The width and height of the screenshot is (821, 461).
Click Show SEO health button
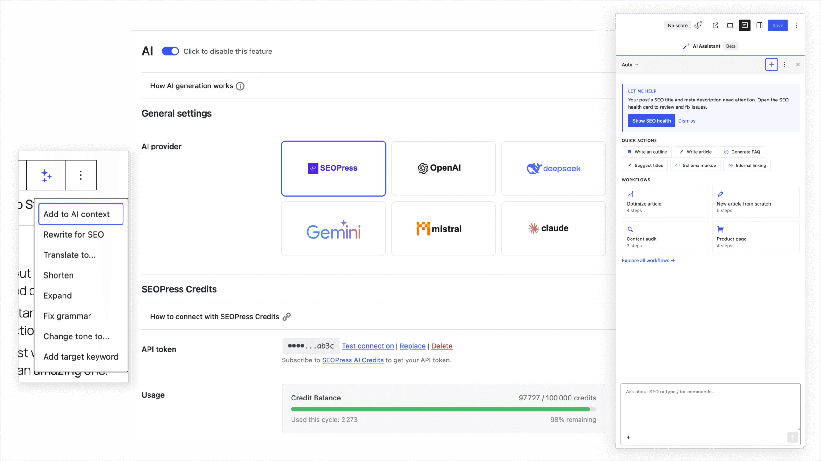click(x=651, y=121)
